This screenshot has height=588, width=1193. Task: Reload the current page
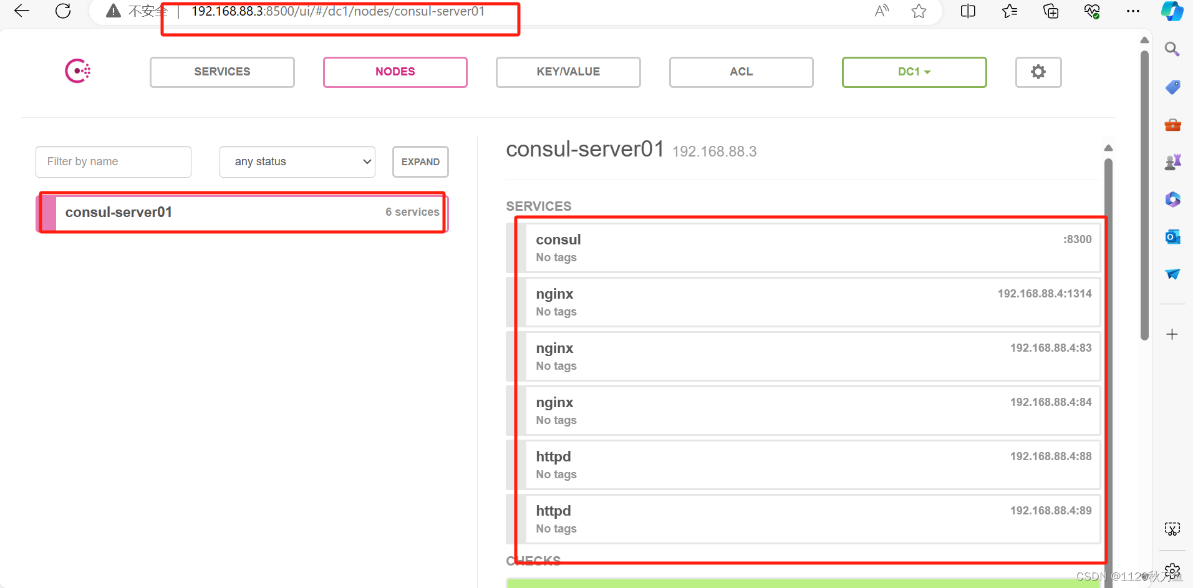(63, 11)
